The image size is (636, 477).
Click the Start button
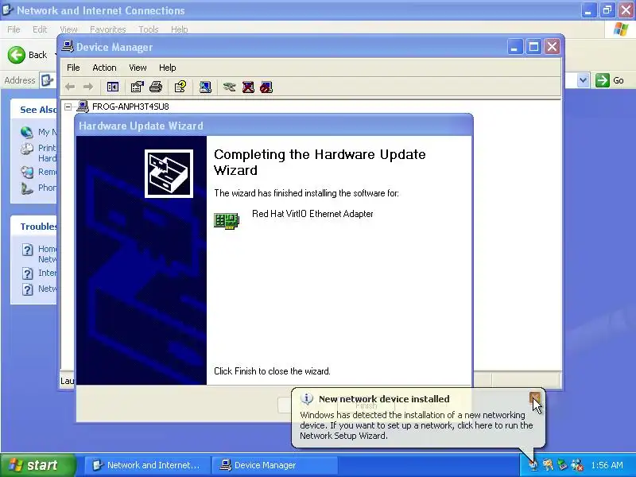pyautogui.click(x=37, y=465)
